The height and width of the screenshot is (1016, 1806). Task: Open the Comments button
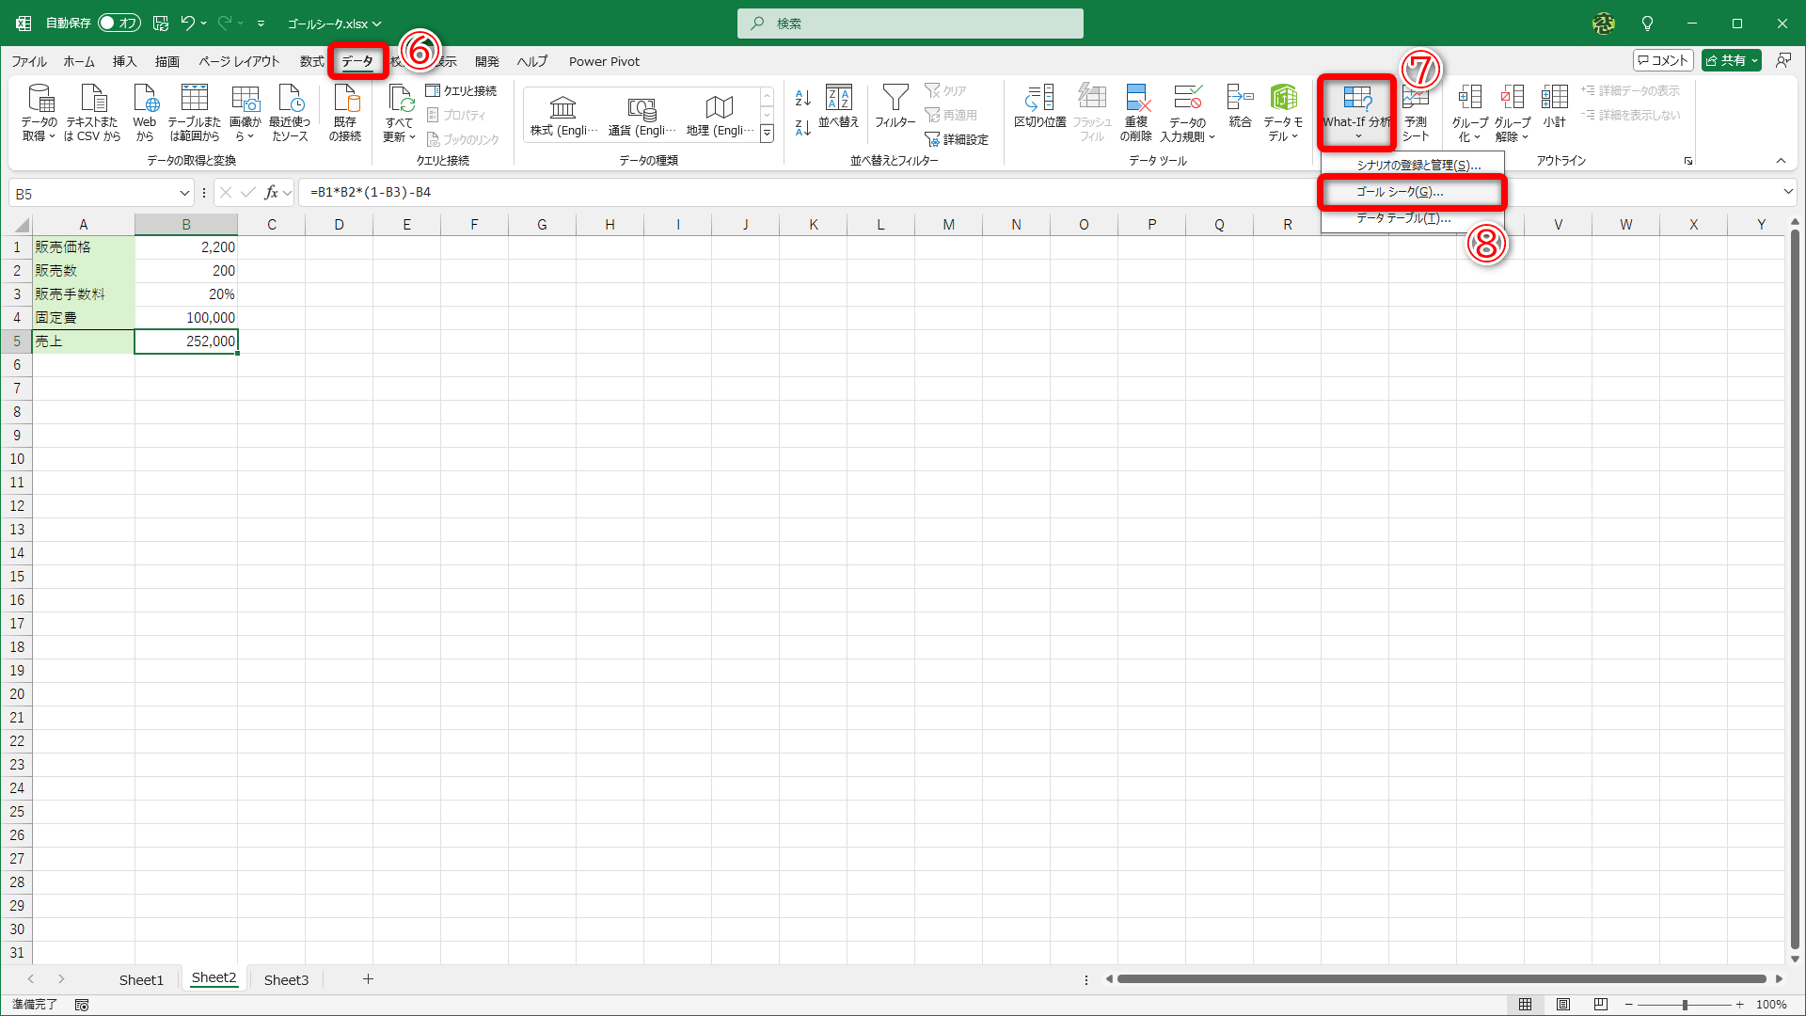(1663, 60)
